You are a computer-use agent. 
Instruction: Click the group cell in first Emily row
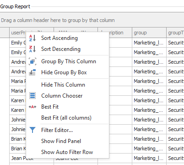pos(149,43)
